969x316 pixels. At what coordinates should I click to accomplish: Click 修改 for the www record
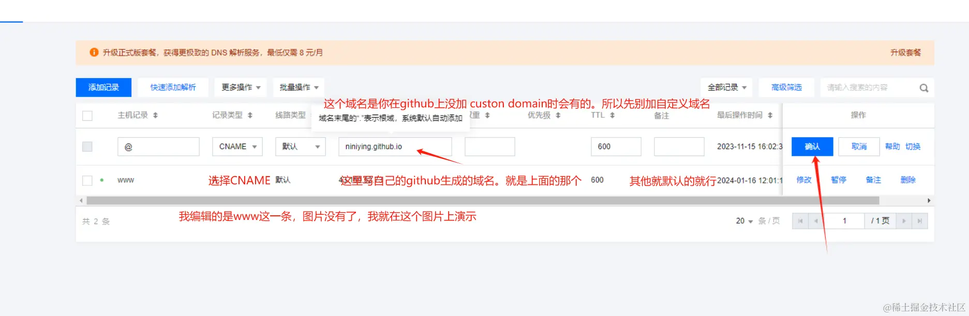tap(804, 180)
